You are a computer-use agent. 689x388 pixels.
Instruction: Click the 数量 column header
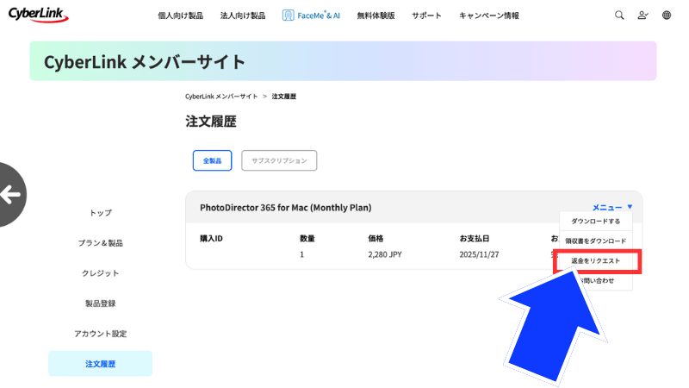click(307, 239)
